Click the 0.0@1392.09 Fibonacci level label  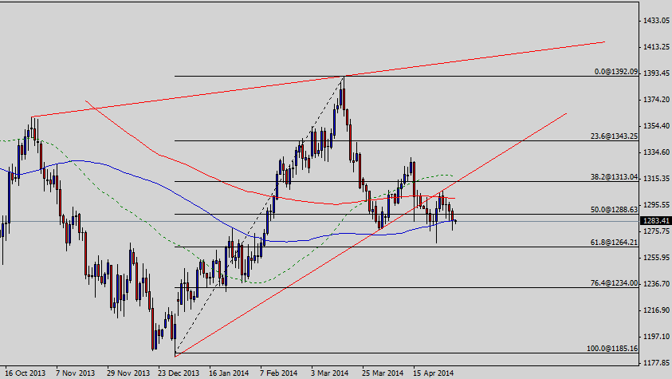coord(616,71)
